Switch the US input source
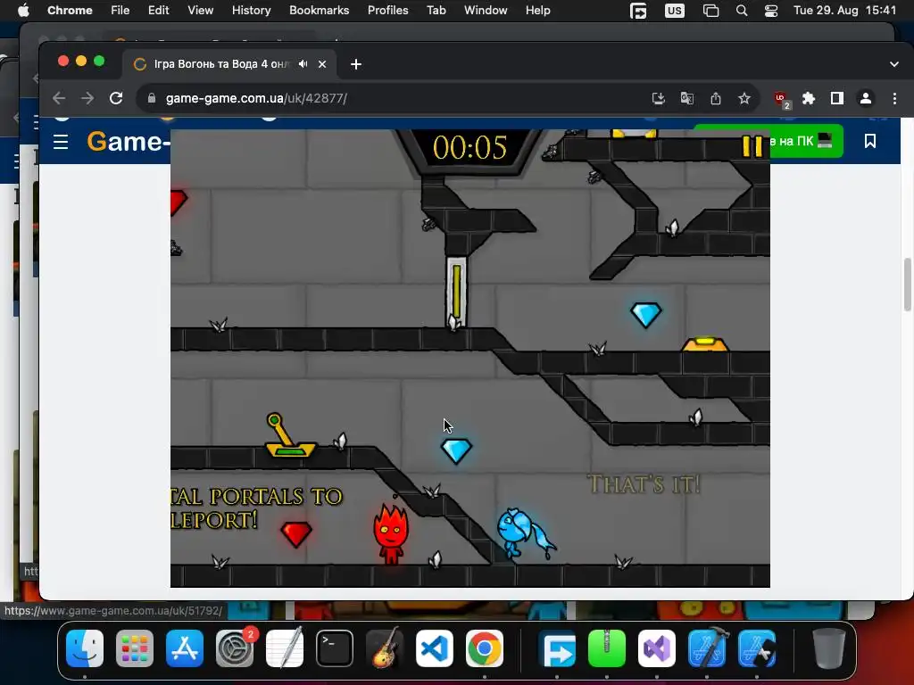The height and width of the screenshot is (685, 914). click(675, 11)
